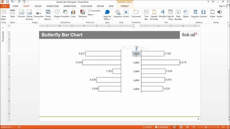Screen dimensions: 230x129
Task: Click the zoom in plus button
Action: (x=218, y=127)
